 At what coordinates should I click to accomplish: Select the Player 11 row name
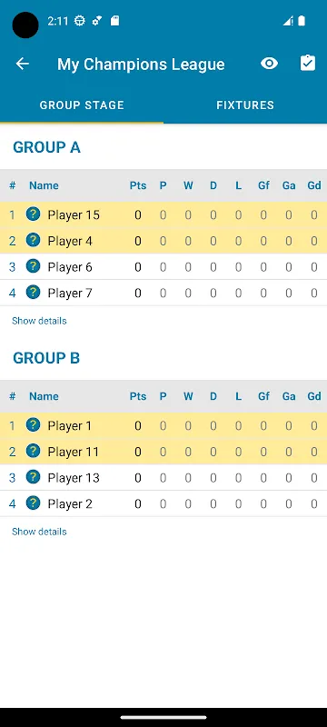point(74,452)
